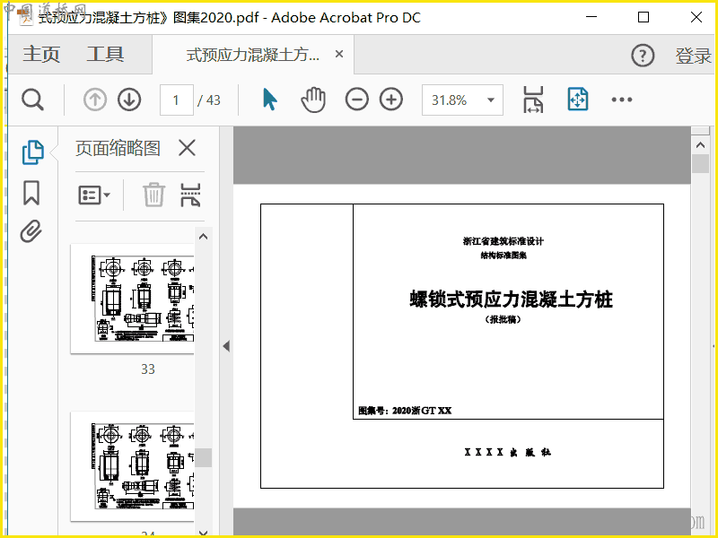718x538 pixels.
Task: Click the thumbnails panel scrollbar thumb
Action: click(x=204, y=457)
